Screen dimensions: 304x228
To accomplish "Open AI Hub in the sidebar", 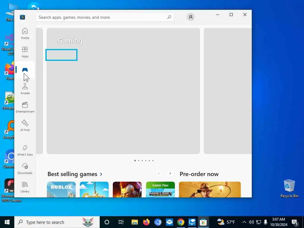I will [25, 126].
